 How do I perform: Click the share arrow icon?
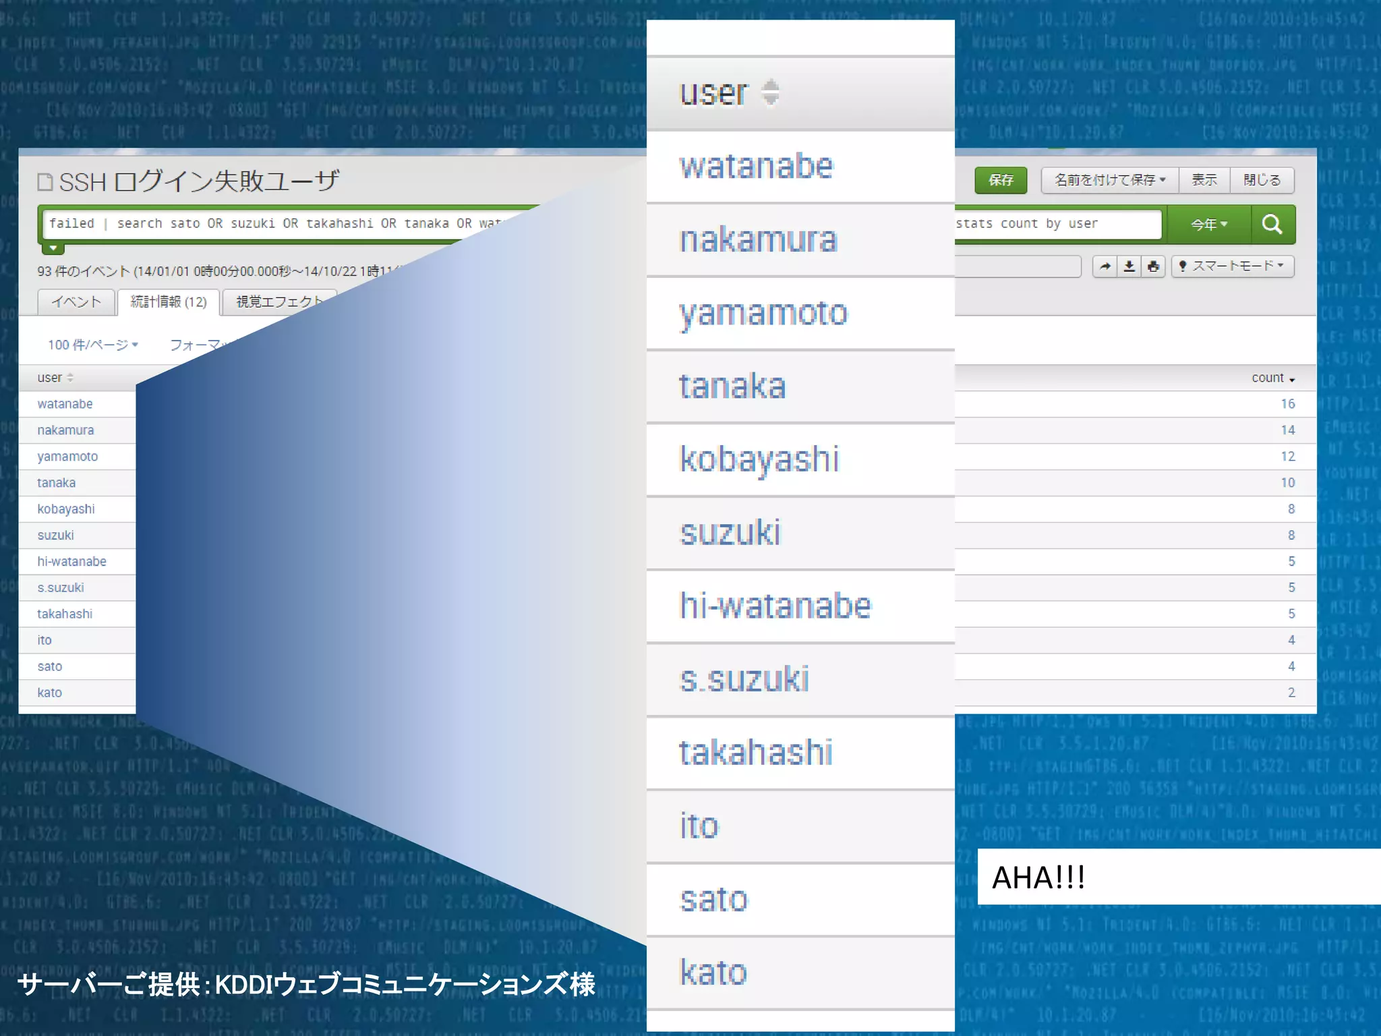(1105, 266)
